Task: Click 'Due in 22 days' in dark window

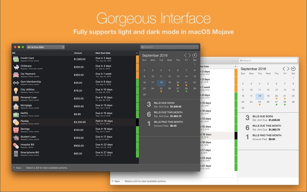Action: coord(104,145)
